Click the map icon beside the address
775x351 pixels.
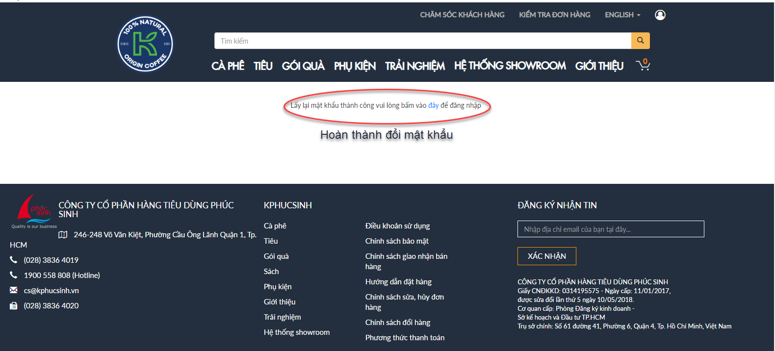pyautogui.click(x=63, y=235)
